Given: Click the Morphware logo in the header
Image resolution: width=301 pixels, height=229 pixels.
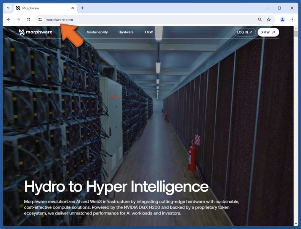Looking at the screenshot, I should tap(35, 32).
